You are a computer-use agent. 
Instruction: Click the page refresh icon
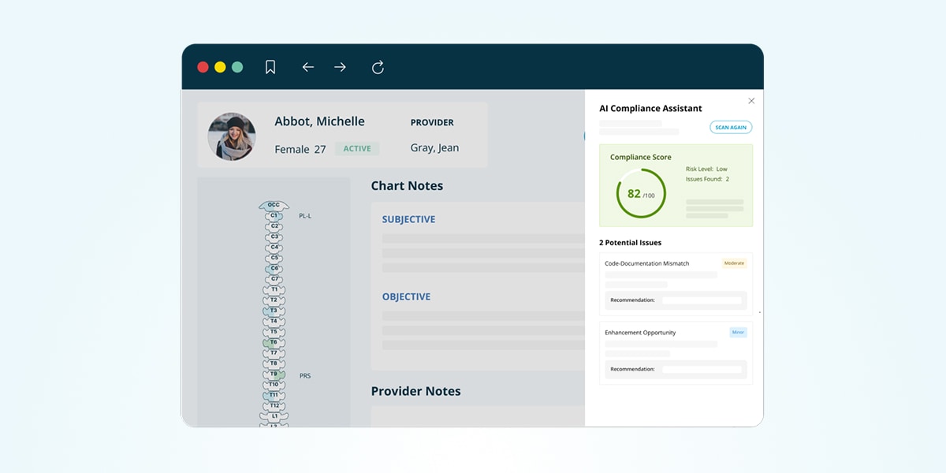click(x=378, y=67)
